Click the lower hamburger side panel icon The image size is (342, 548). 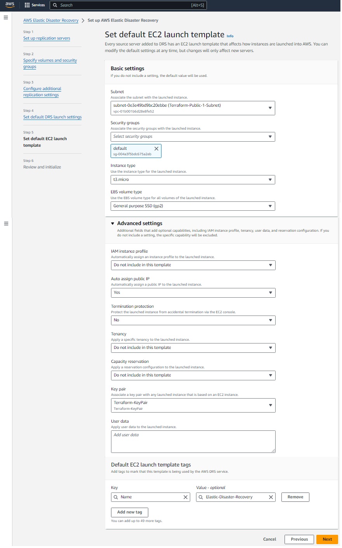click(6, 224)
